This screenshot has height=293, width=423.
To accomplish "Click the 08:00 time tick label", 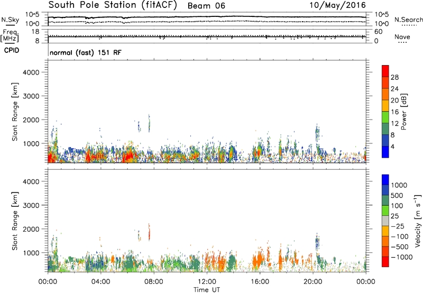I will [154, 282].
